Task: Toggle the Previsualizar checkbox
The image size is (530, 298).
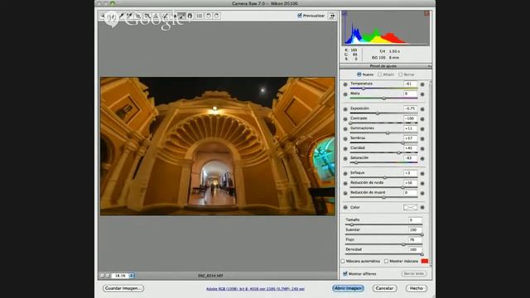Action: tap(300, 16)
